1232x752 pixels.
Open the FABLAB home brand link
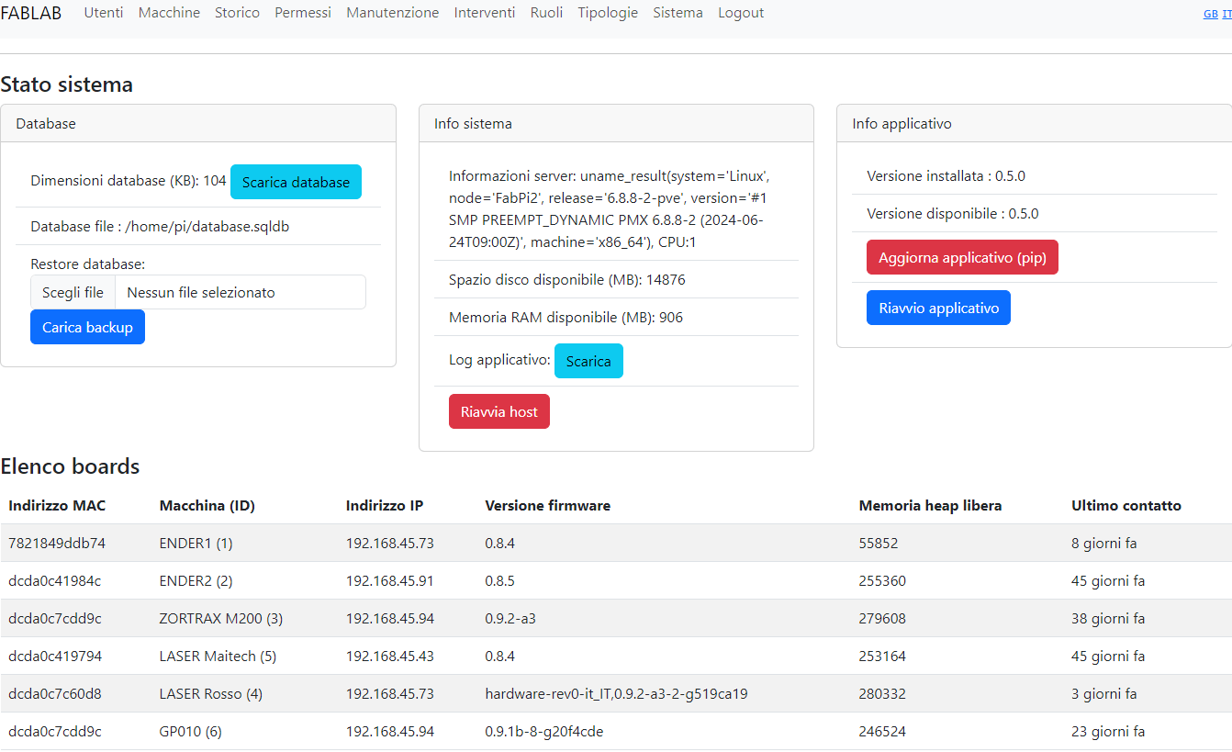[x=31, y=13]
